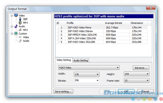Image resolution: width=163 pixels, height=103 pixels.
Task: Collapse the Video tree node
Action: 12,16
